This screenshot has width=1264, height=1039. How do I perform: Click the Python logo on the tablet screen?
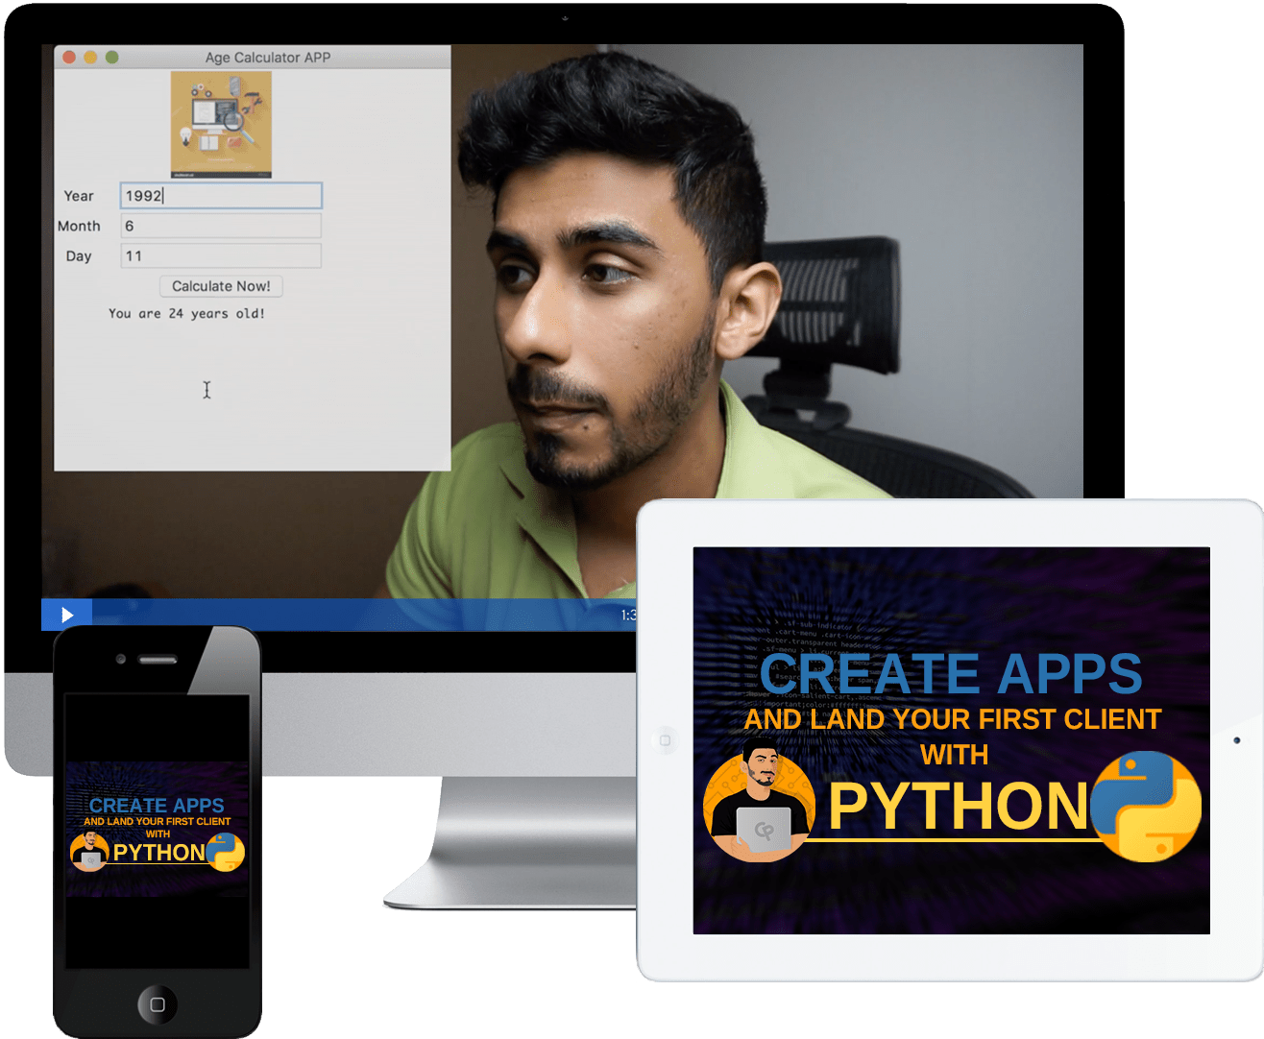click(x=1146, y=806)
